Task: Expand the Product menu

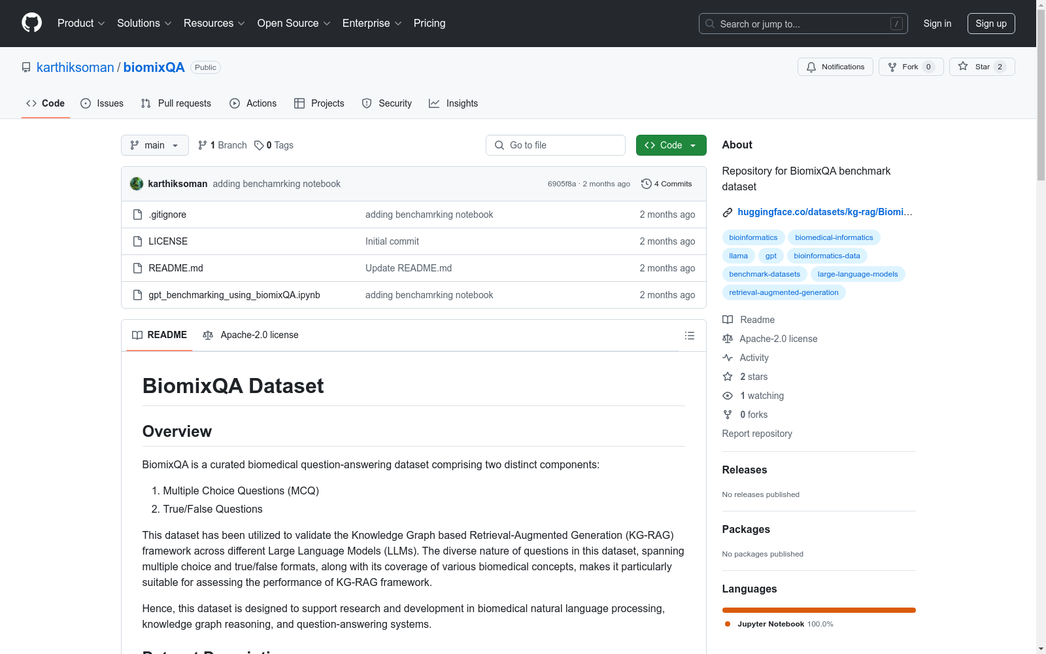Action: pos(81,24)
